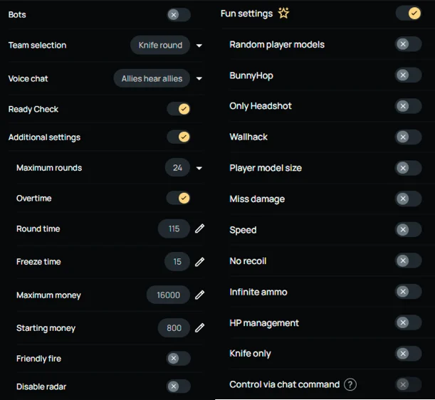Disable the Fun settings master toggle
The width and height of the screenshot is (435, 400).
tap(408, 13)
